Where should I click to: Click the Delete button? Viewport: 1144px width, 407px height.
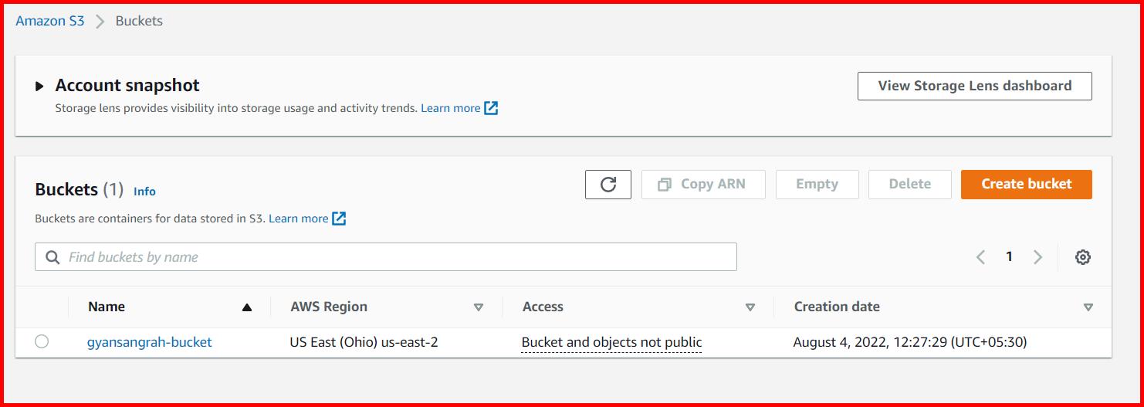tap(910, 185)
